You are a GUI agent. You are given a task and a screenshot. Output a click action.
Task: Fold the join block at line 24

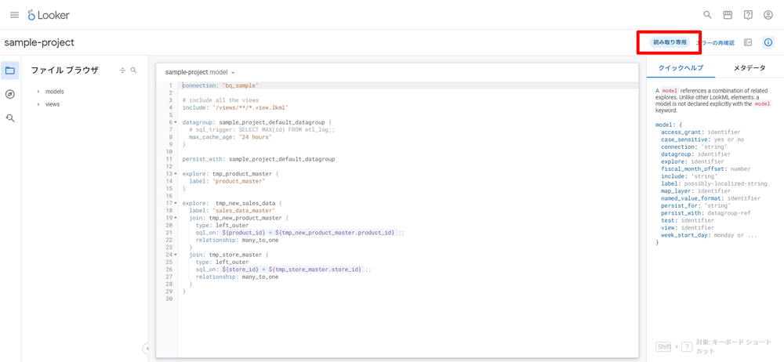pyautogui.click(x=175, y=255)
